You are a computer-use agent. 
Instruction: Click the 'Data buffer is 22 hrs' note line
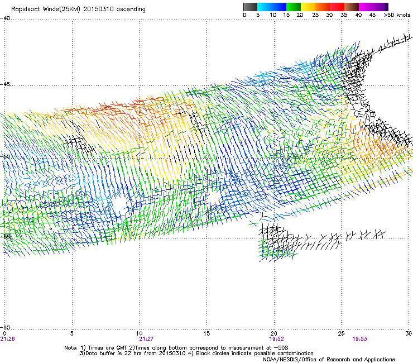[196, 354]
